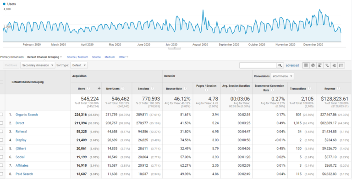Select the Social row checkbox
This screenshot has width=352, height=180.
[x=1, y=157]
